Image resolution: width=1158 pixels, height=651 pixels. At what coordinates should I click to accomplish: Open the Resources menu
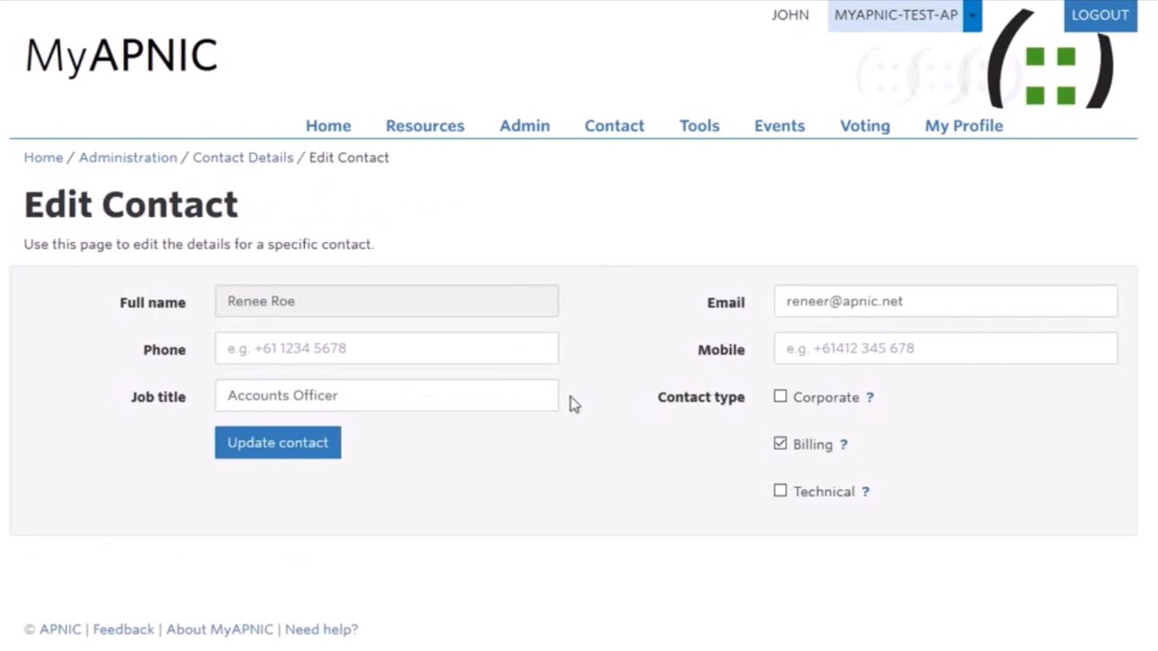tap(425, 126)
